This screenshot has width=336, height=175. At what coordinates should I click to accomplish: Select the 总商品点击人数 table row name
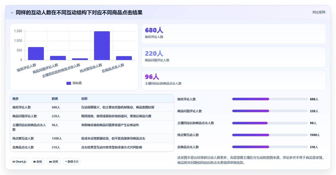pyautogui.click(x=23, y=147)
